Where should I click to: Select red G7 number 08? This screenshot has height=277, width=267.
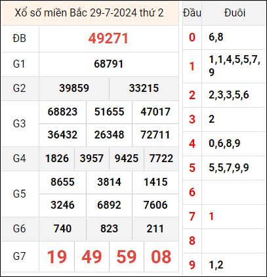[161, 257]
